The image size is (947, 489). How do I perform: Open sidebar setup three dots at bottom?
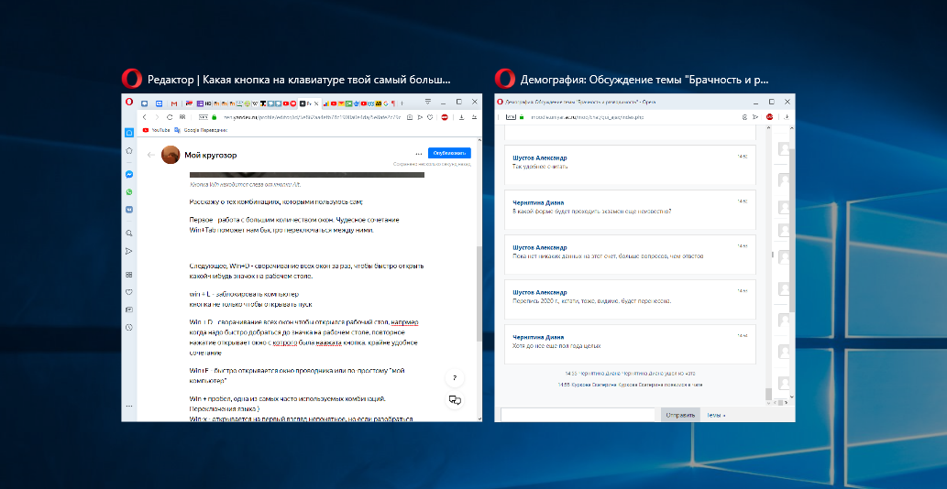[129, 407]
